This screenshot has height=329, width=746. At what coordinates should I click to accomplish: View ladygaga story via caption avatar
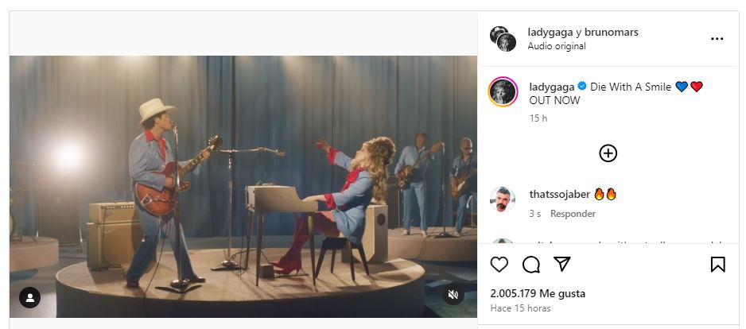click(503, 92)
